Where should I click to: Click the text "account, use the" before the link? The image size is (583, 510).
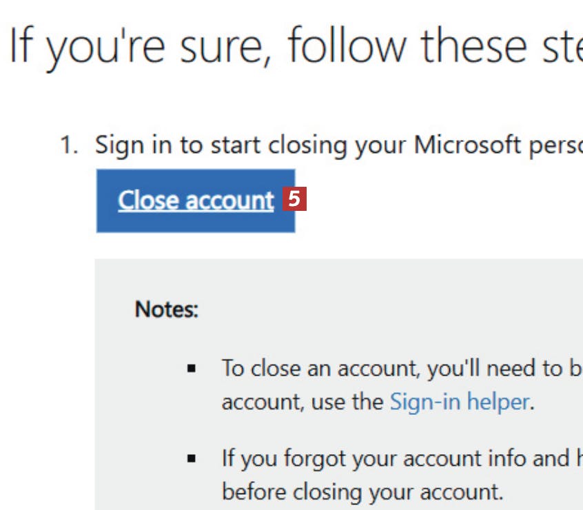(303, 401)
